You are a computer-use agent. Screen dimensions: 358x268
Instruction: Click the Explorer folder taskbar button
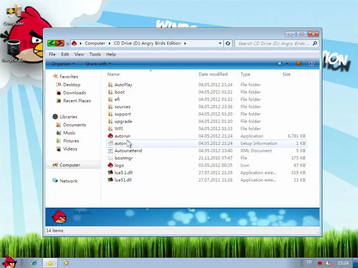(50, 263)
